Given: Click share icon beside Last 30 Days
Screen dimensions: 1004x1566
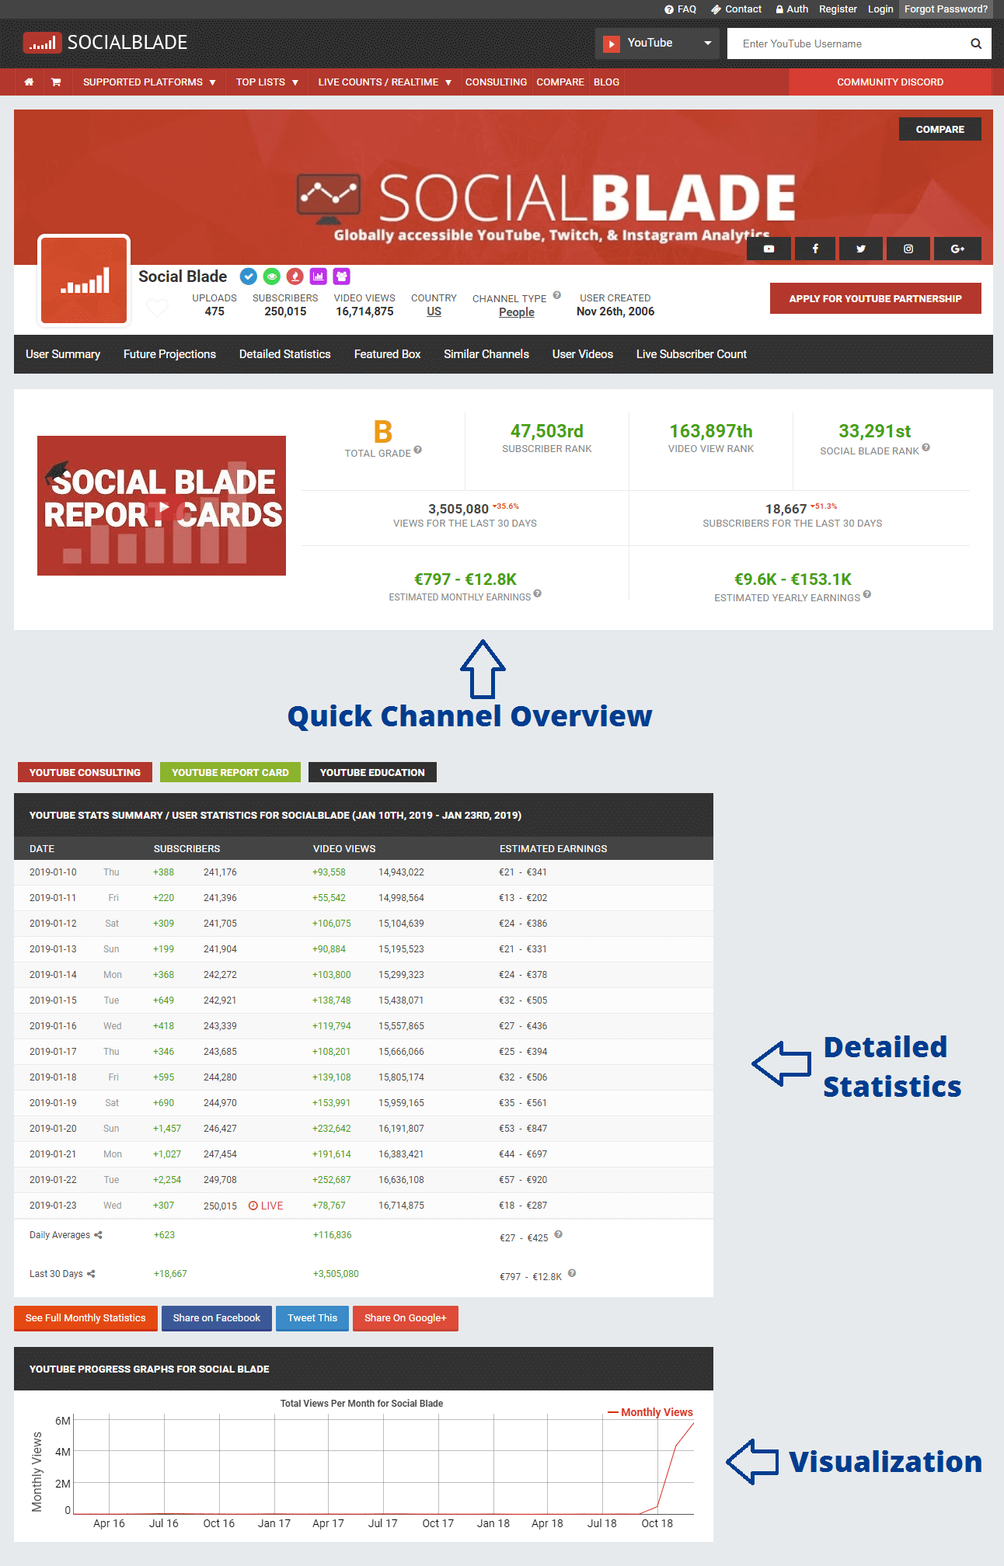Looking at the screenshot, I should tap(91, 1274).
